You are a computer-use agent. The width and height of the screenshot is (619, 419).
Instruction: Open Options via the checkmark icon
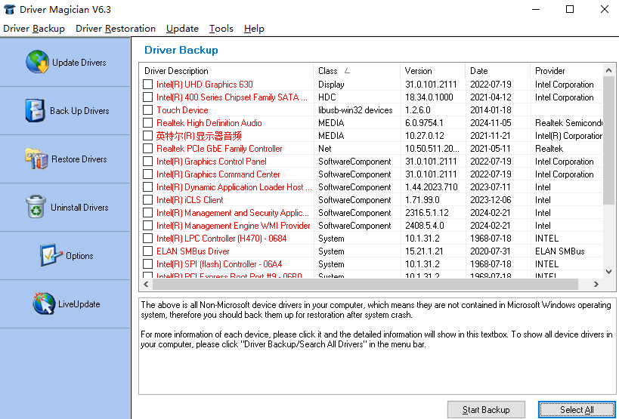(51, 255)
